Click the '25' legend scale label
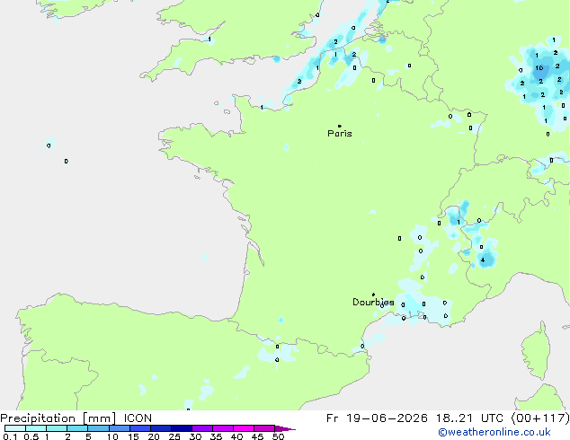This screenshot has width=570, height=440. pos(174,436)
